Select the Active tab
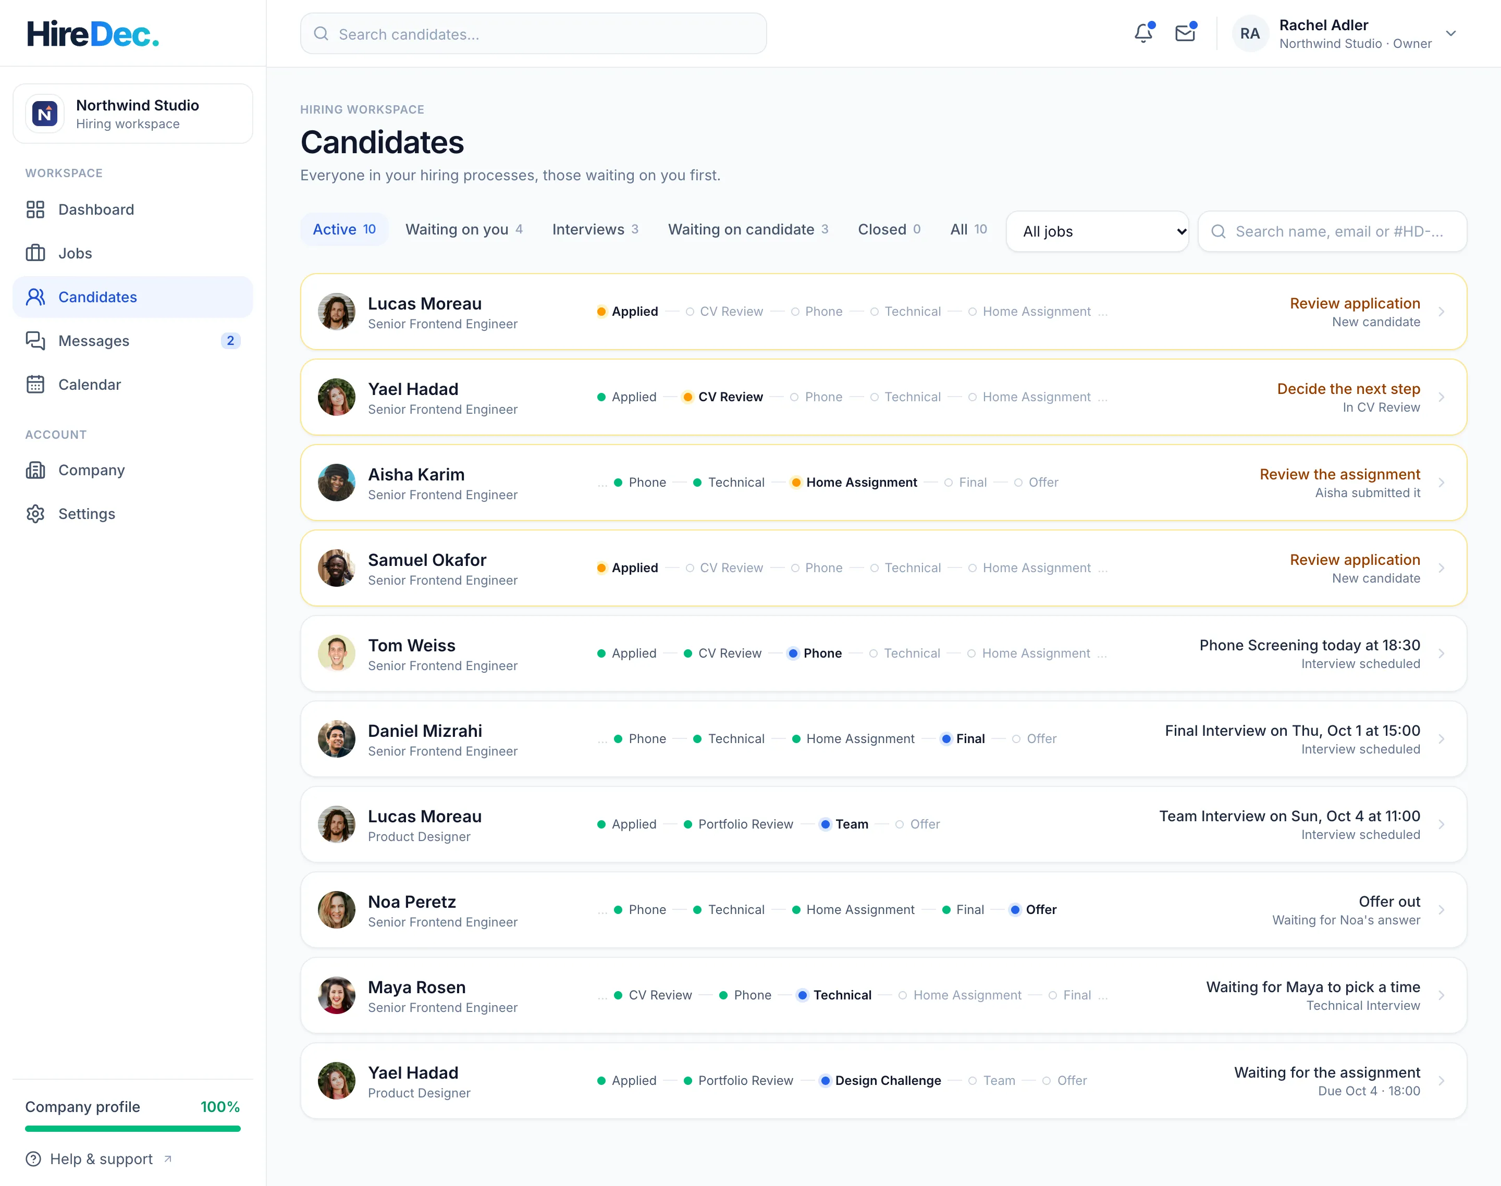1501x1186 pixels. click(345, 229)
